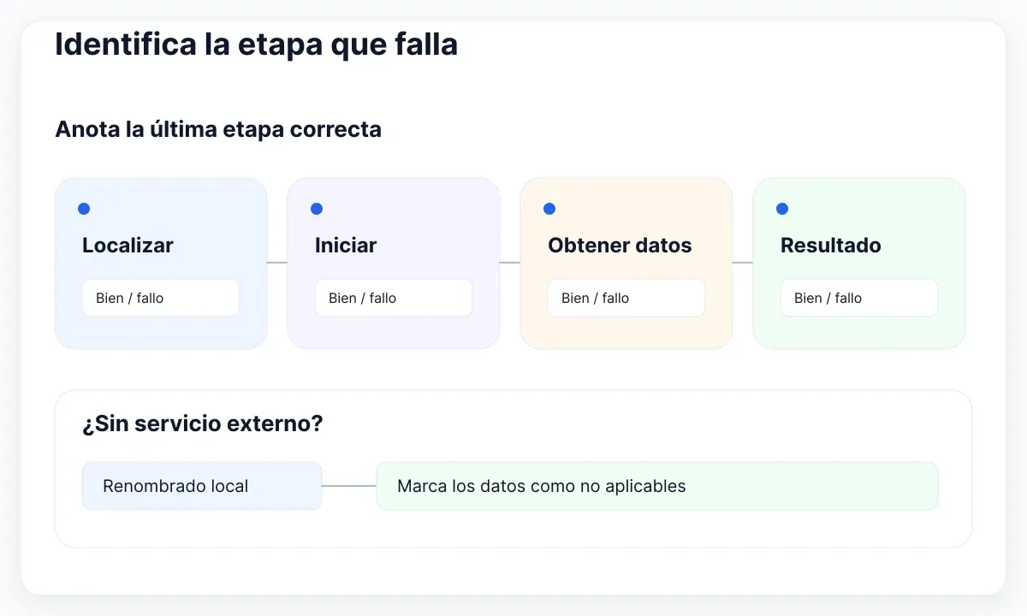This screenshot has width=1027, height=616.
Task: Click the Bien / fallo field under Localizar
Action: coord(161,298)
